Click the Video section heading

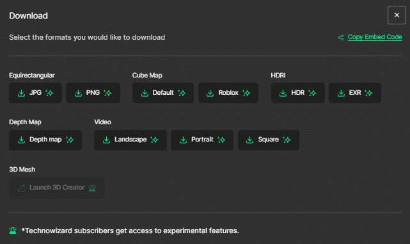(103, 122)
